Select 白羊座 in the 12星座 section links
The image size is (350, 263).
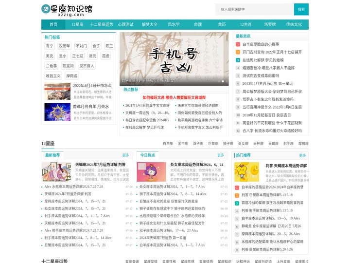(x=168, y=144)
